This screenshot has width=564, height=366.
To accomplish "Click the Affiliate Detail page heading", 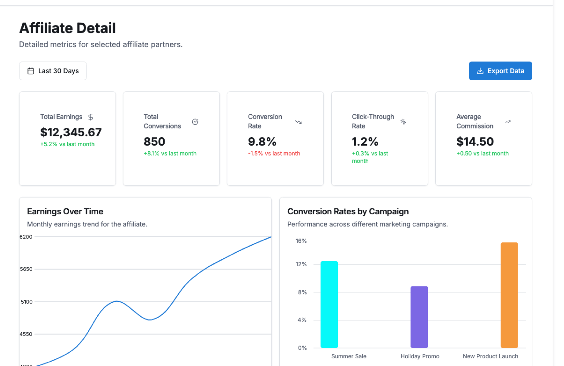I will click(68, 28).
